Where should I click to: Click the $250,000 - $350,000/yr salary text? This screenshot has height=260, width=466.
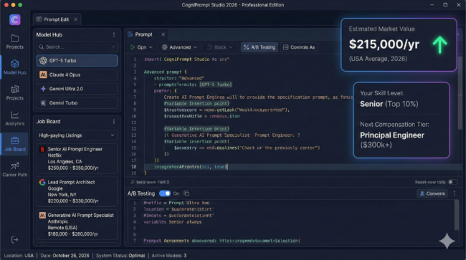[x=73, y=168]
